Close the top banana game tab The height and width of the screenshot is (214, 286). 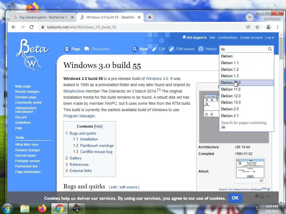pyautogui.click(x=72, y=17)
